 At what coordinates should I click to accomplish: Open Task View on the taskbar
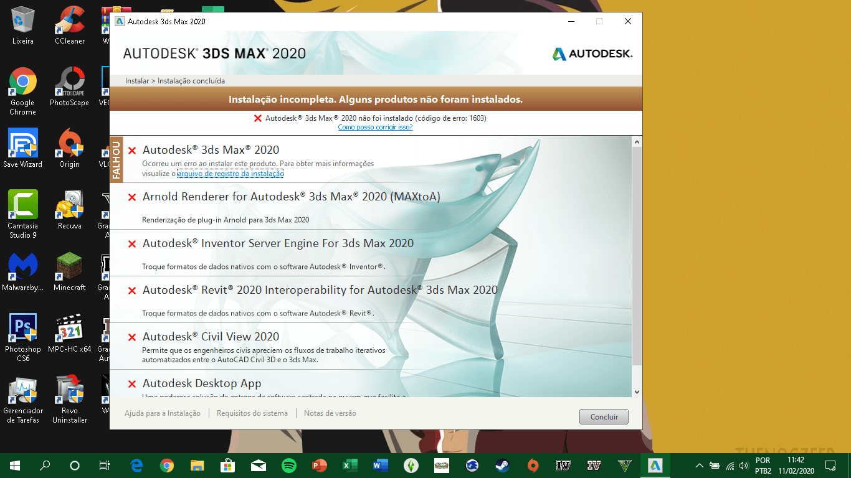pyautogui.click(x=105, y=465)
